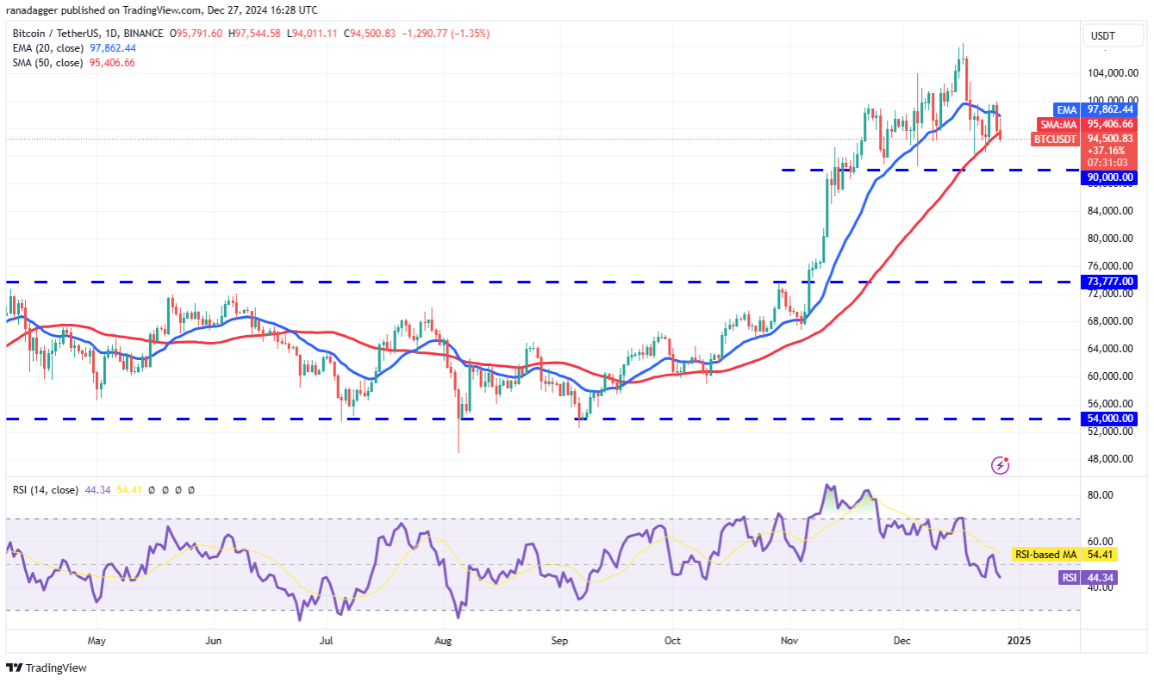Click the SMA legend value 95,406.66 at top left
Image resolution: width=1154 pixels, height=683 pixels.
[x=112, y=63]
